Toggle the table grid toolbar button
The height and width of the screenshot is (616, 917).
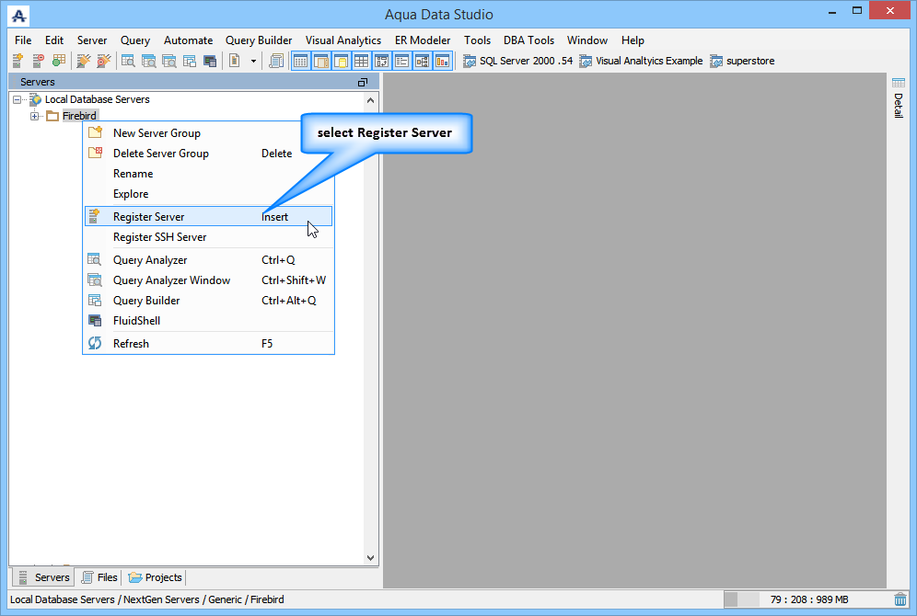(x=362, y=61)
